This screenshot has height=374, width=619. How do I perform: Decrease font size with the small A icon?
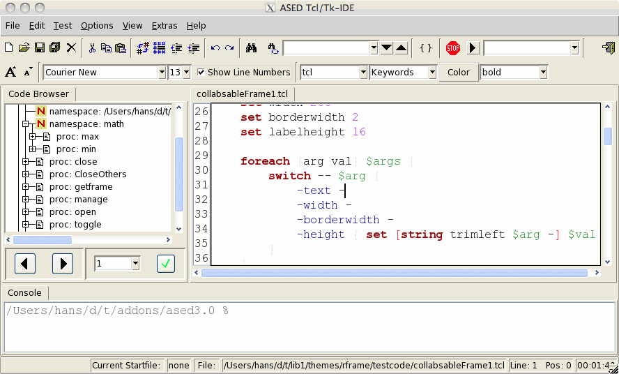point(28,72)
